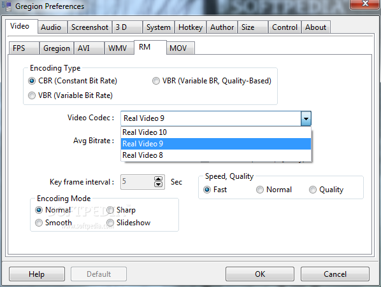Choose CBR (Constant Bit Rate) encoding
381x287 pixels.
tap(73, 81)
